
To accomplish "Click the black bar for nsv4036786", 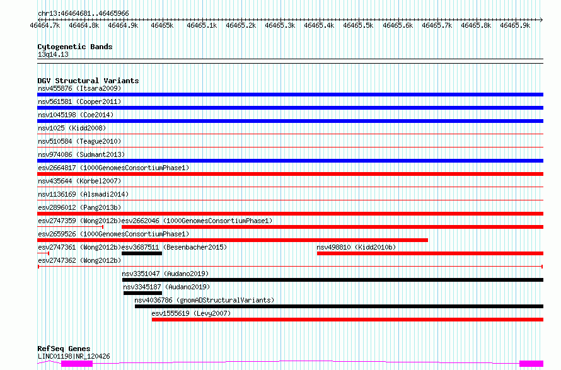I will [339, 306].
